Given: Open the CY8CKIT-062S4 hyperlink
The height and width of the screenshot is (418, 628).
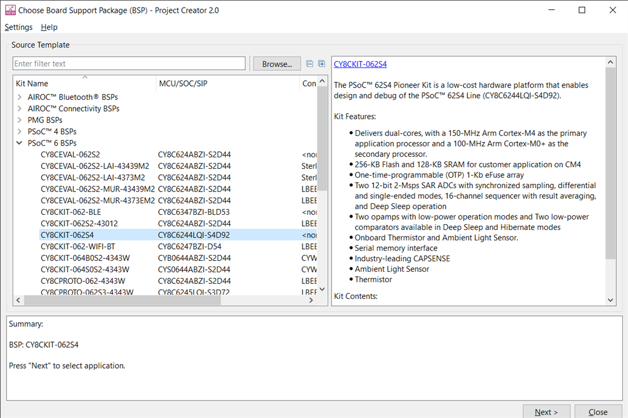Looking at the screenshot, I should 360,64.
